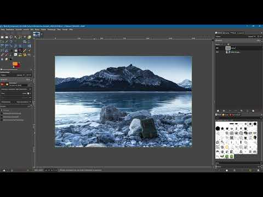
Task: Select the Airbrush tool
Action: click(7, 55)
